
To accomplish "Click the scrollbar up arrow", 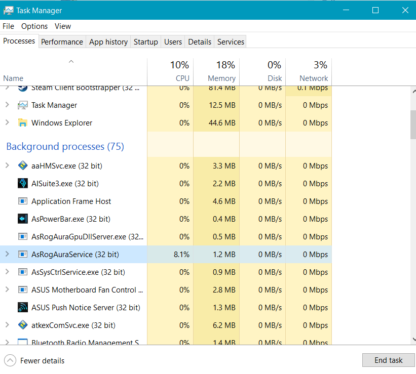I will [x=413, y=92].
